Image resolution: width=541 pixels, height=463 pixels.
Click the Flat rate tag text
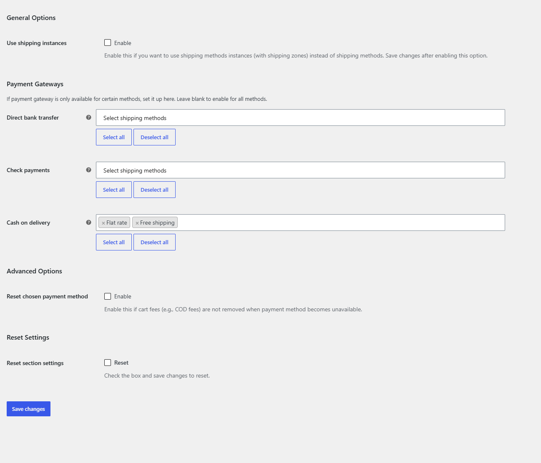pyautogui.click(x=117, y=223)
